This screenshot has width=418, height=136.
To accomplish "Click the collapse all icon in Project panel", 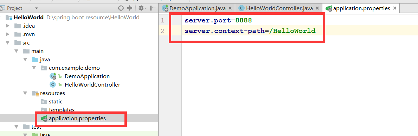I will click(130, 8).
